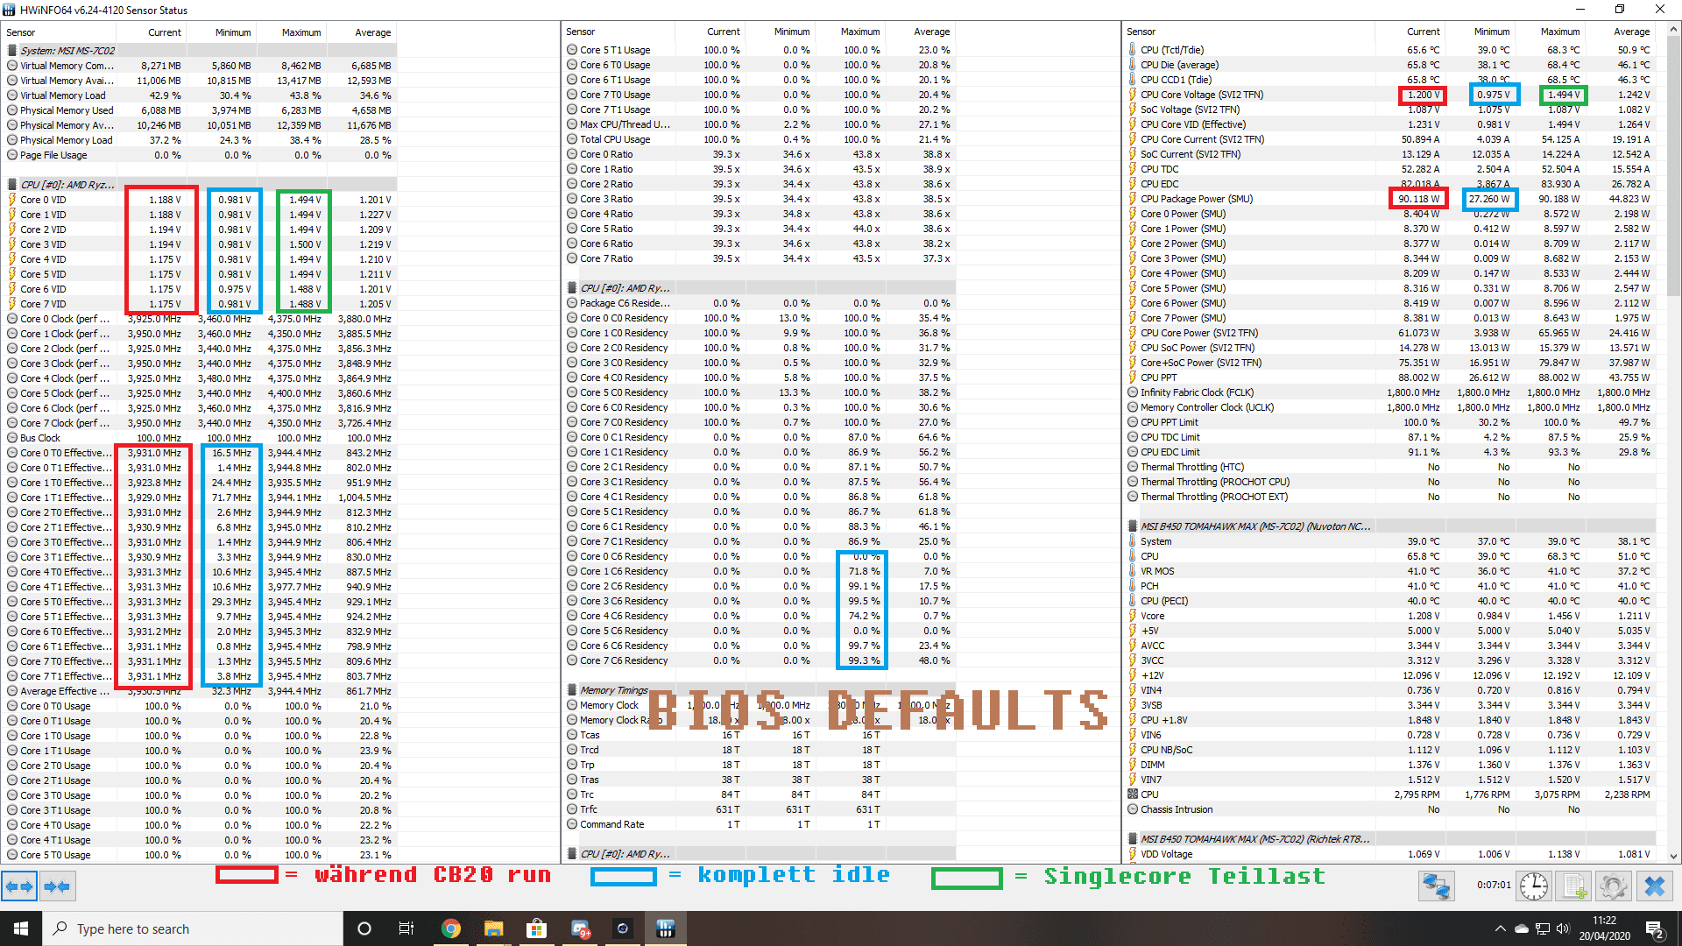Start logging with the sheet plus icon

[x=1574, y=886]
